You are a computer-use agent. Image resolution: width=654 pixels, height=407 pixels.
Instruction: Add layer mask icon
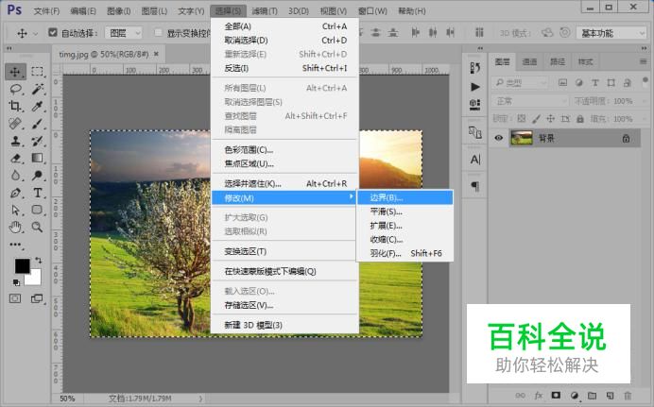tap(556, 396)
